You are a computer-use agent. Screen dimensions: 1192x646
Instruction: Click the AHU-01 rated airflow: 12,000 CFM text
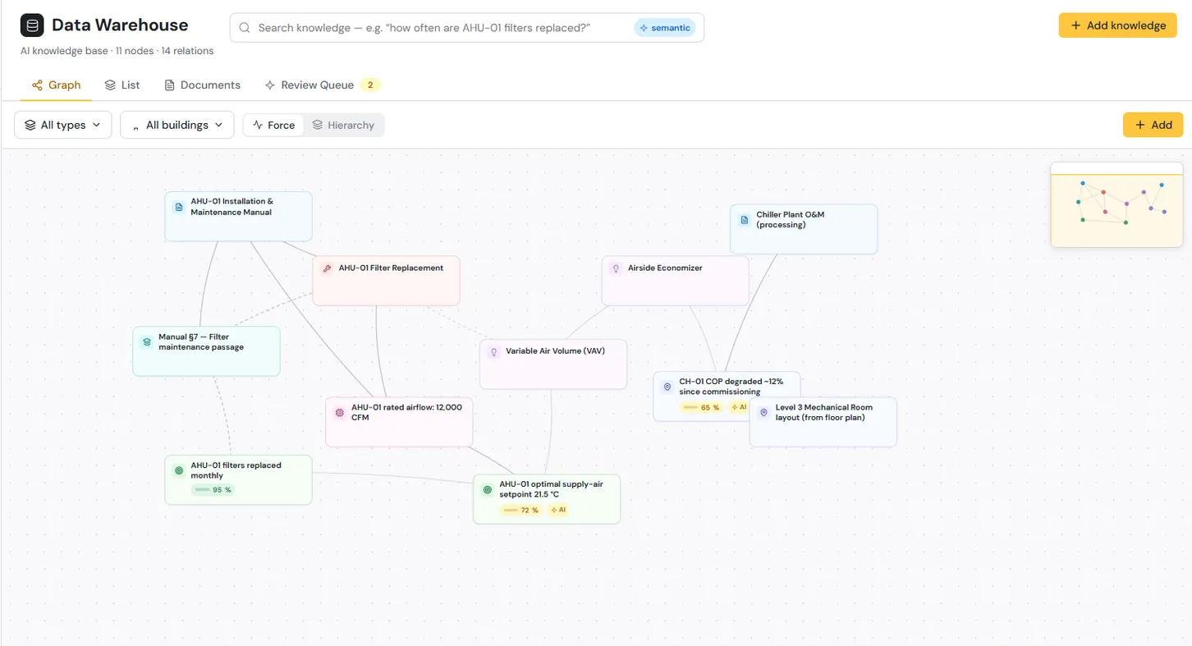point(406,413)
